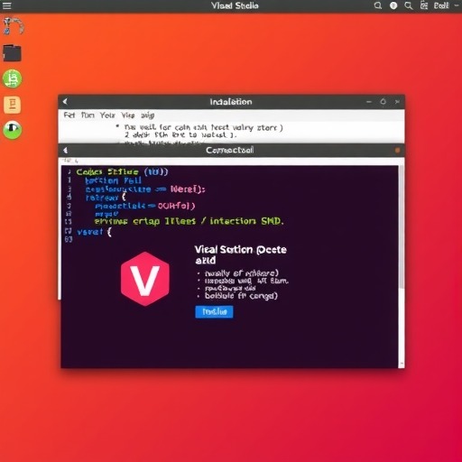This screenshot has width=462, height=462.
Task: Click the first magnifier icon in the top bar
Action: (378, 5)
